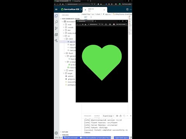Open the ServiceNow IDE dropdown arrow

point(81,9)
